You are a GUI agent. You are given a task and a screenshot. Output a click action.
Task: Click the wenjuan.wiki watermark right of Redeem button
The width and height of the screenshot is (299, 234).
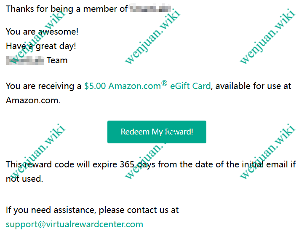pos(268,151)
